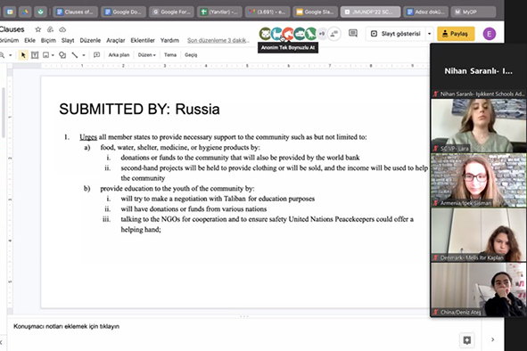The image size is (527, 351).
Task: Open the Araçlar menu
Action: [116, 41]
